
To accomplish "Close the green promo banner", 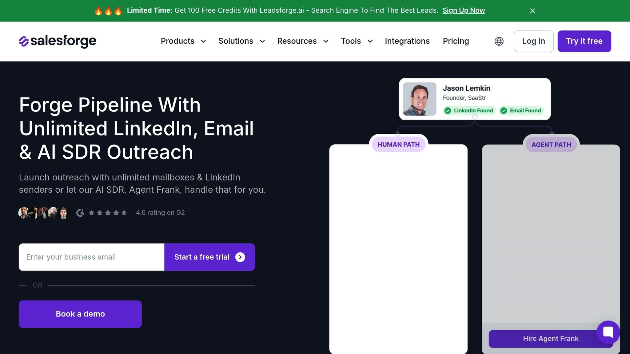I will click(x=532, y=11).
